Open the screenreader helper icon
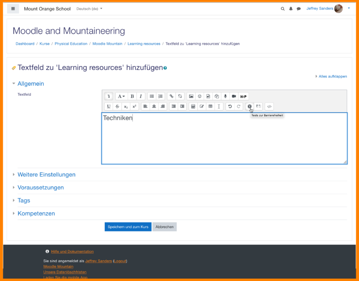The image size is (359, 281). click(x=258, y=106)
